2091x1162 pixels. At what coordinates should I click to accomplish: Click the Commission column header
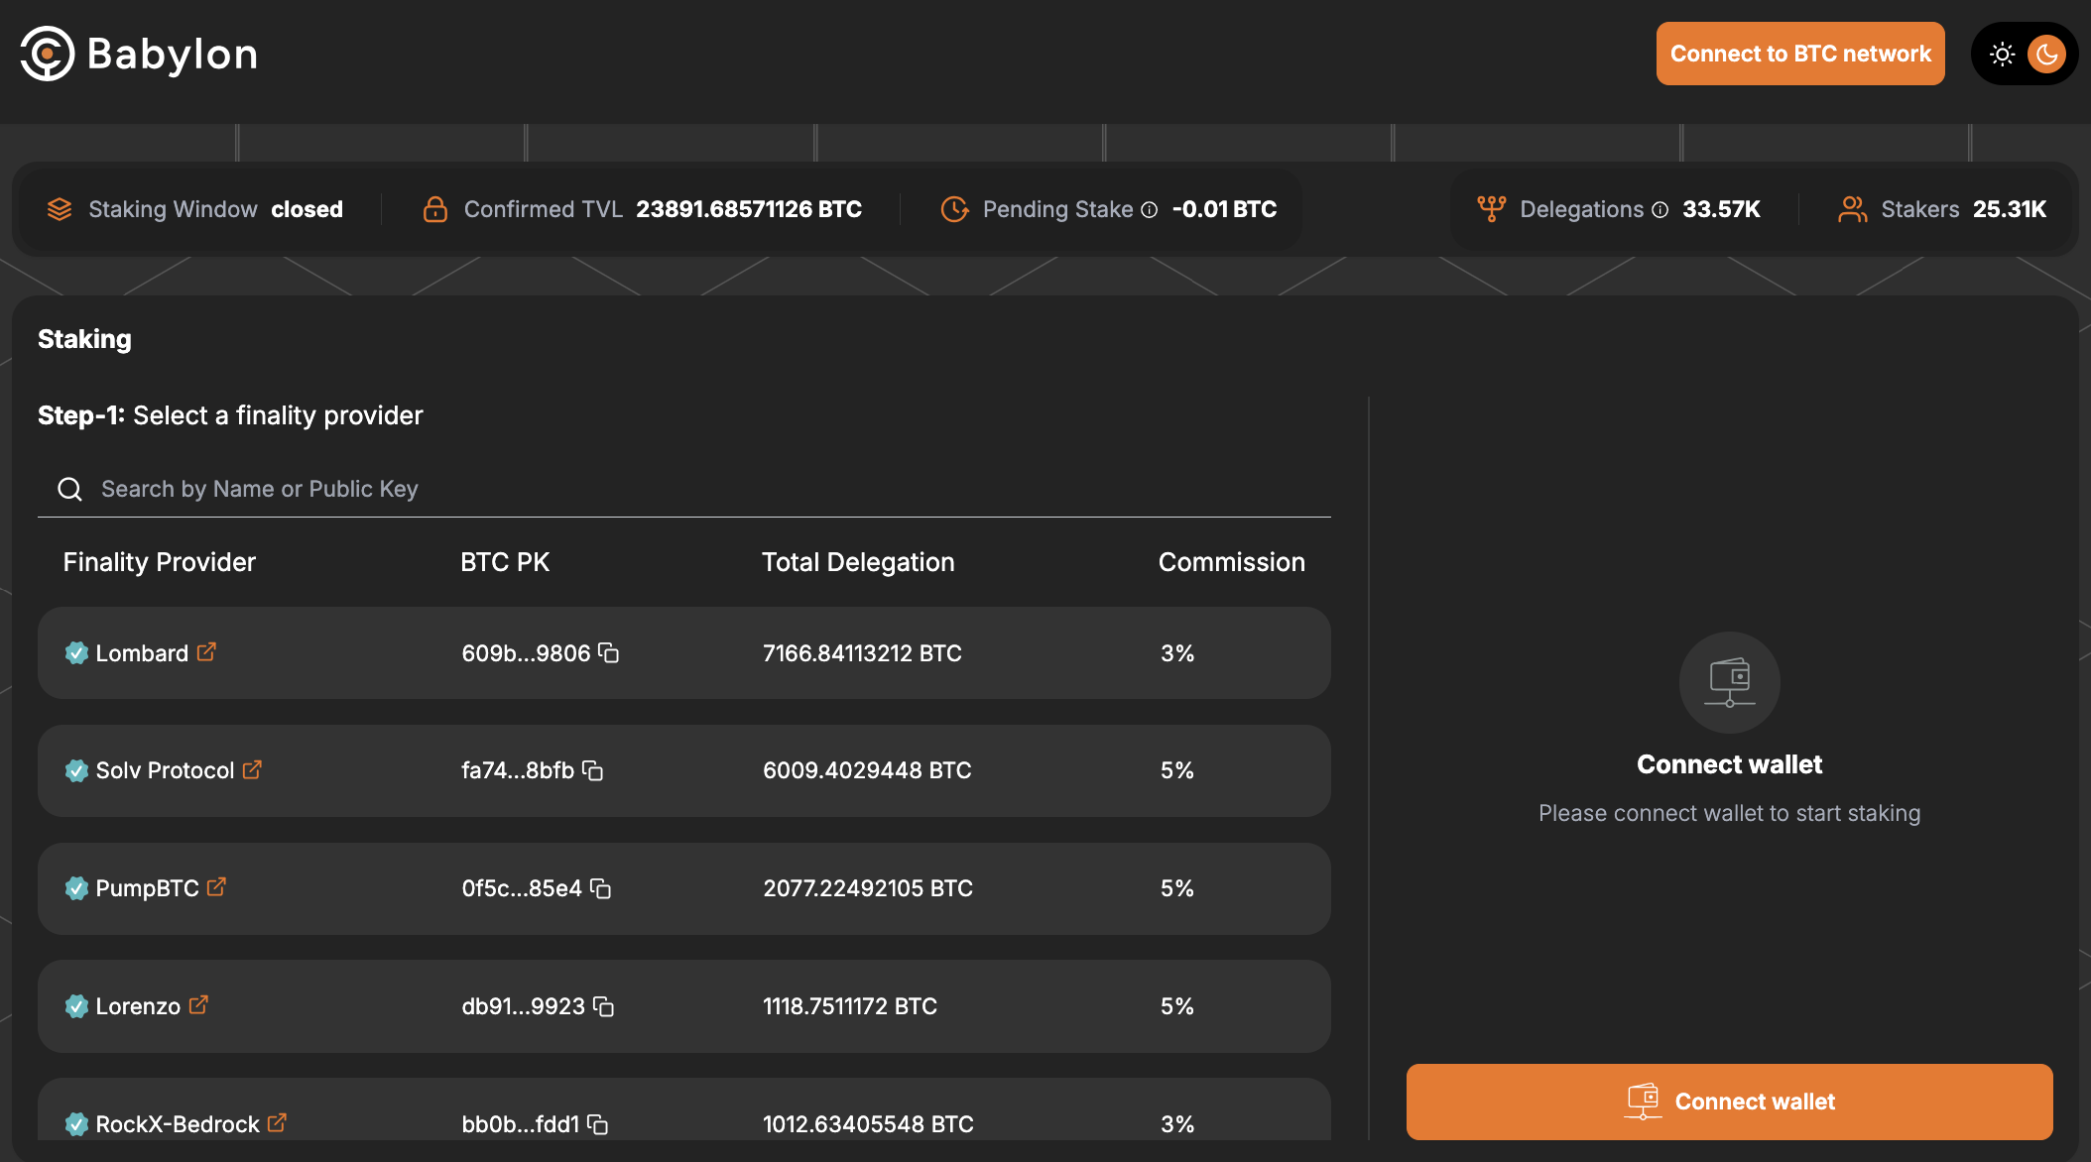coord(1232,562)
